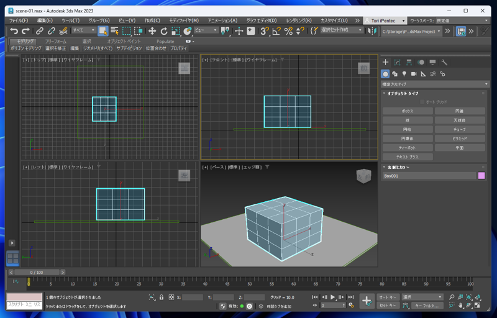Open the Utilities wrench panel tab
Screen dimensions: 497x318
444,62
